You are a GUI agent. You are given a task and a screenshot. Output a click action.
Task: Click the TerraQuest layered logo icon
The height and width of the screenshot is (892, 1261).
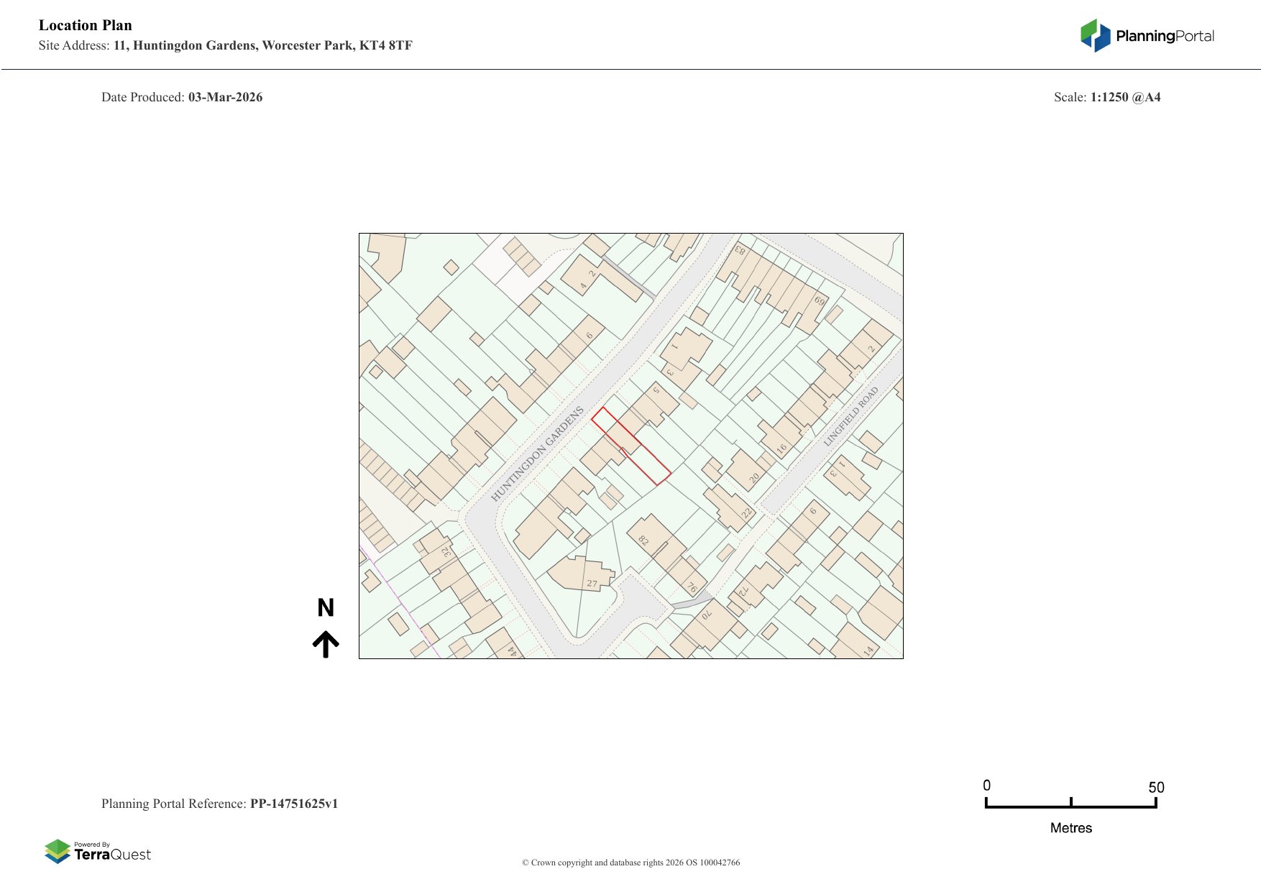click(58, 852)
